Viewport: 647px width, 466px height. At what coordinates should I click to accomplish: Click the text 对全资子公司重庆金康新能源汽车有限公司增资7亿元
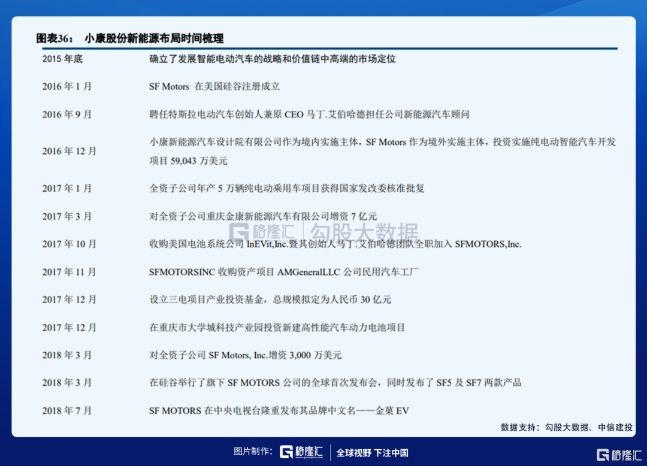pos(263,216)
